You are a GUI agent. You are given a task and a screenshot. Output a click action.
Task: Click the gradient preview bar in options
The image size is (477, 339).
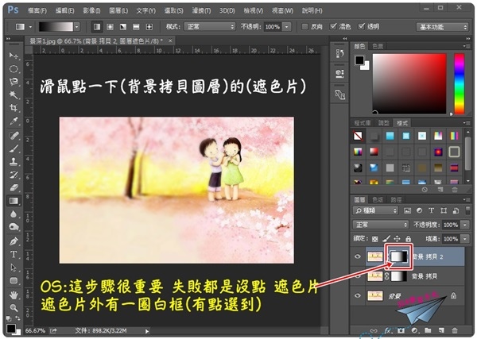coord(56,27)
